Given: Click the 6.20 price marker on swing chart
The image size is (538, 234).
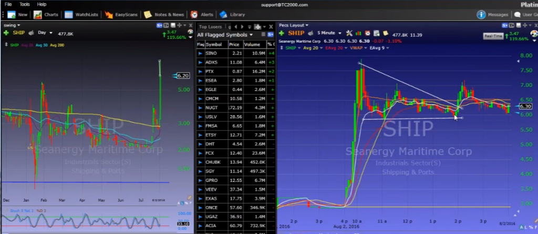Looking at the screenshot, I should (182, 76).
